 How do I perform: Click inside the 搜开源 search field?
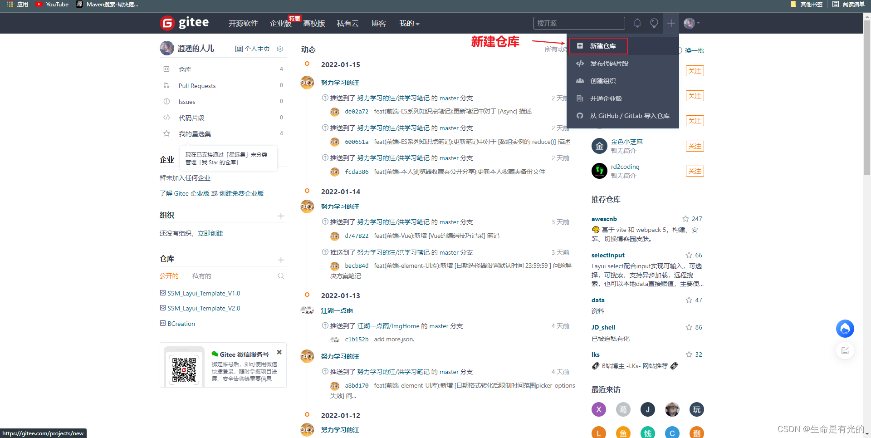coord(579,23)
